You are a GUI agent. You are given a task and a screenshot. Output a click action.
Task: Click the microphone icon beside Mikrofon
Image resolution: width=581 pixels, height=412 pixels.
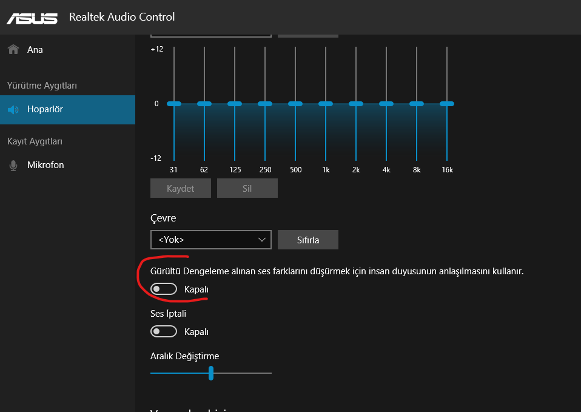13,165
